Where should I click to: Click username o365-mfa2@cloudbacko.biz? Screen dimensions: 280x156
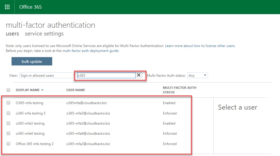(88, 144)
